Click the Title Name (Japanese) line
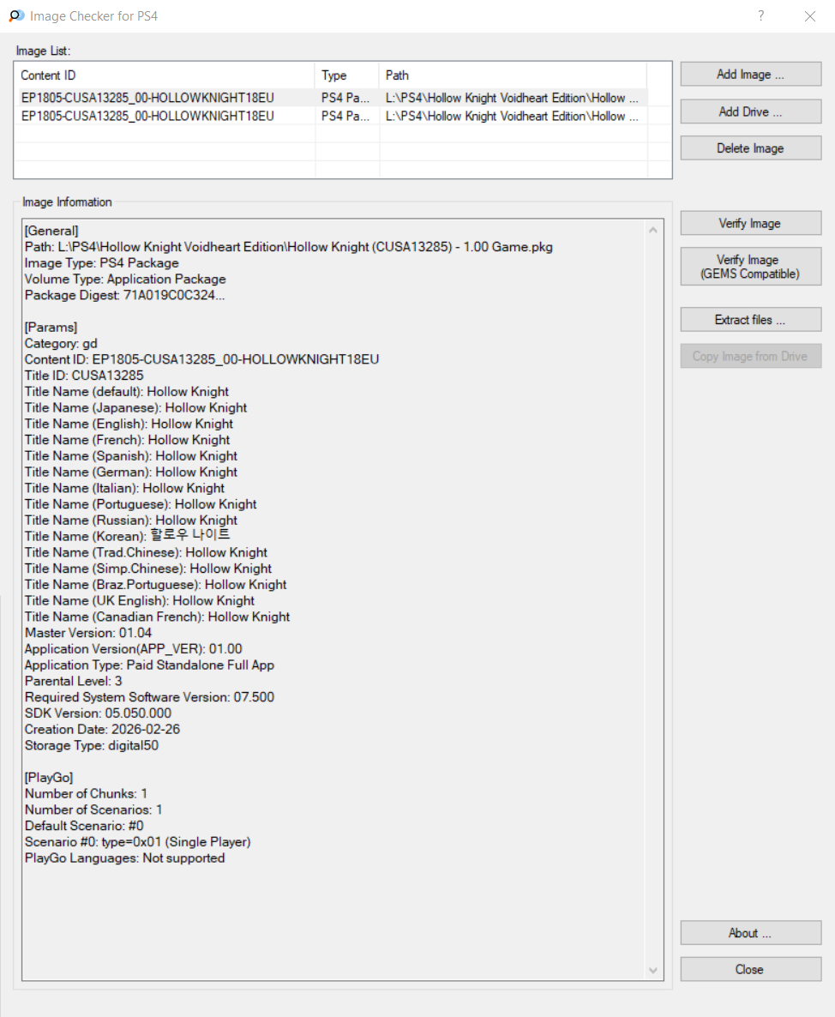Image resolution: width=835 pixels, height=1017 pixels. [135, 408]
